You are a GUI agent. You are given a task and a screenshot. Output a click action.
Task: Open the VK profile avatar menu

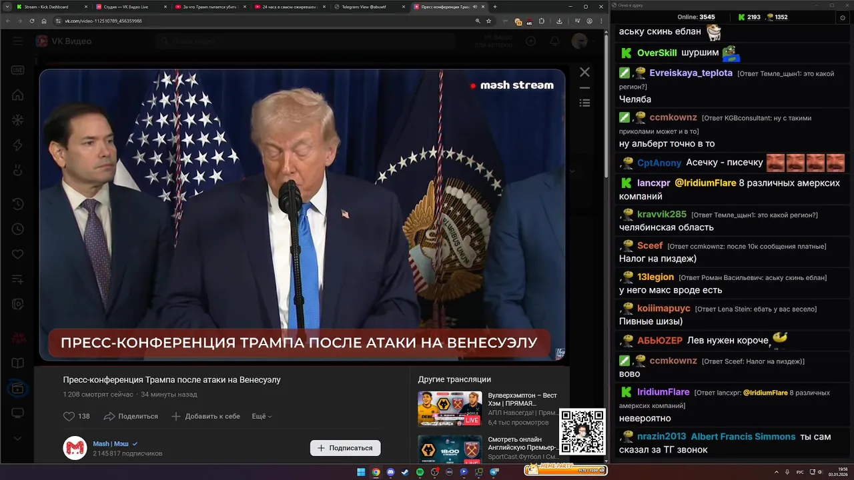(580, 41)
